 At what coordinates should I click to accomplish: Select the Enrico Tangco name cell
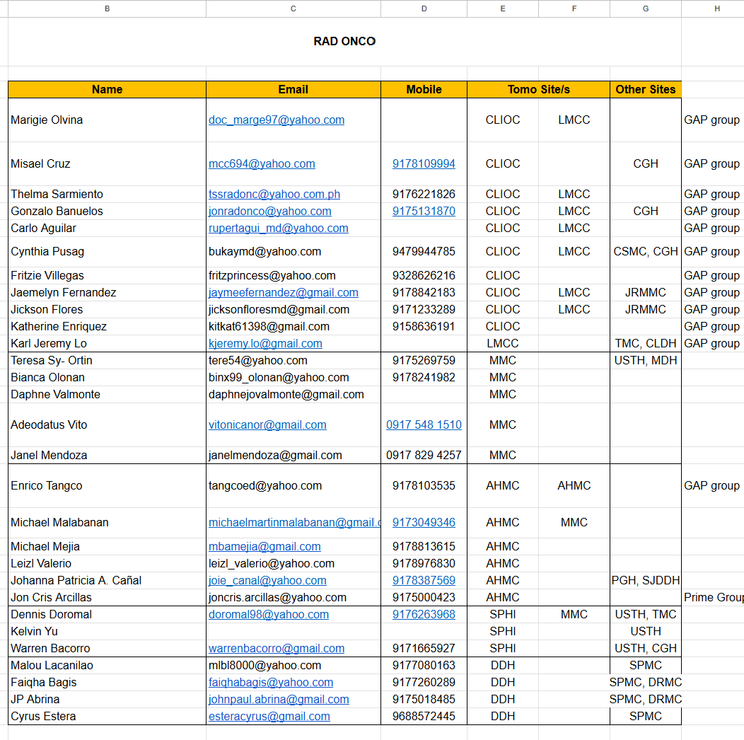(x=107, y=485)
